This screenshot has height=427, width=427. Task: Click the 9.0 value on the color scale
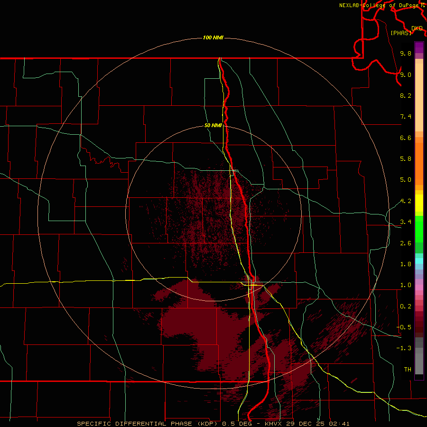(x=406, y=75)
